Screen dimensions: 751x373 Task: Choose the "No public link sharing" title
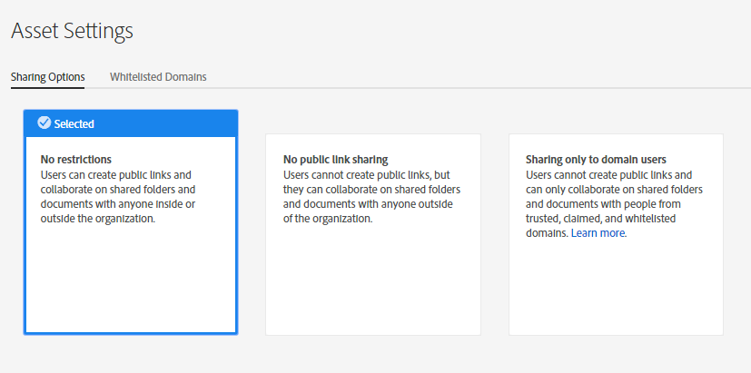tap(335, 160)
